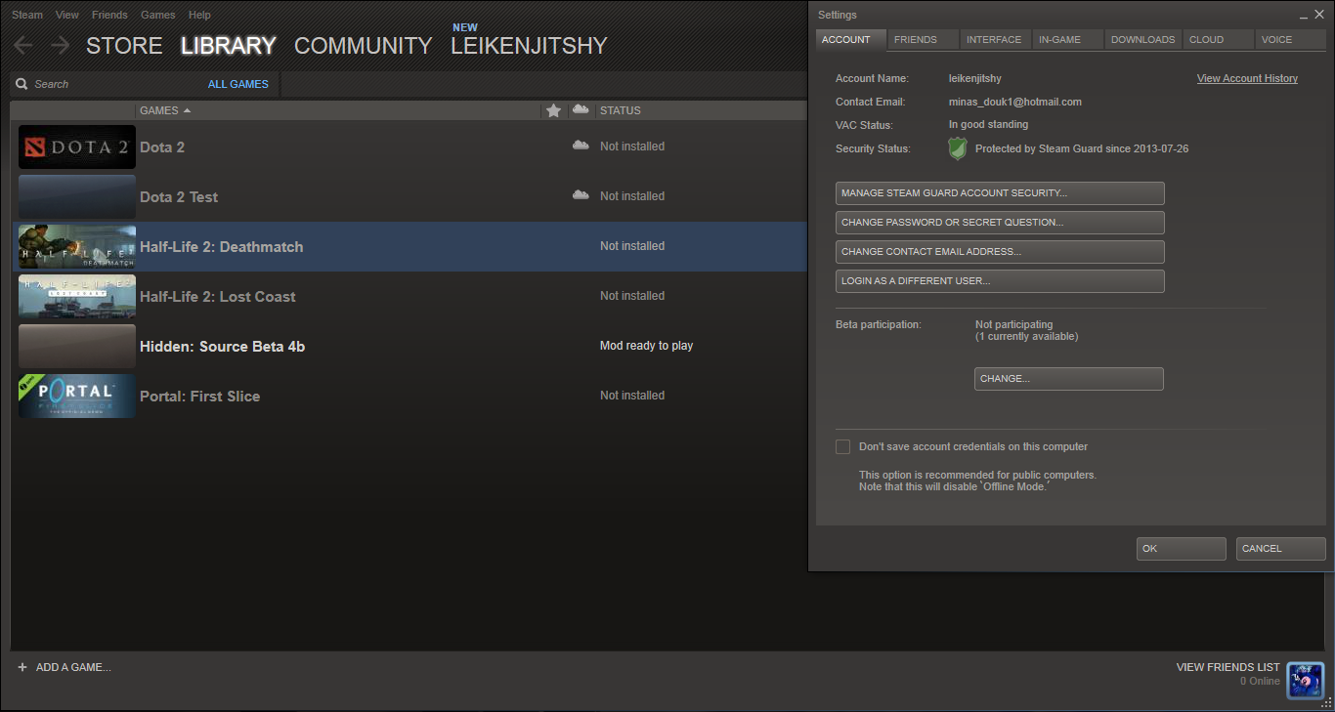
Task: Enable Don't save account credentials checkbox
Action: [x=842, y=446]
